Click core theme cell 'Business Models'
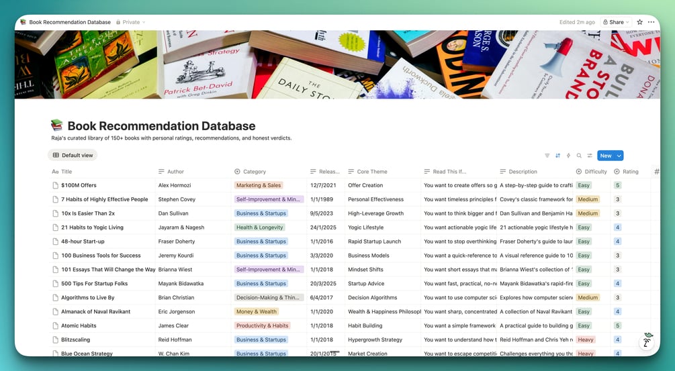The image size is (675, 371). pyautogui.click(x=369, y=256)
